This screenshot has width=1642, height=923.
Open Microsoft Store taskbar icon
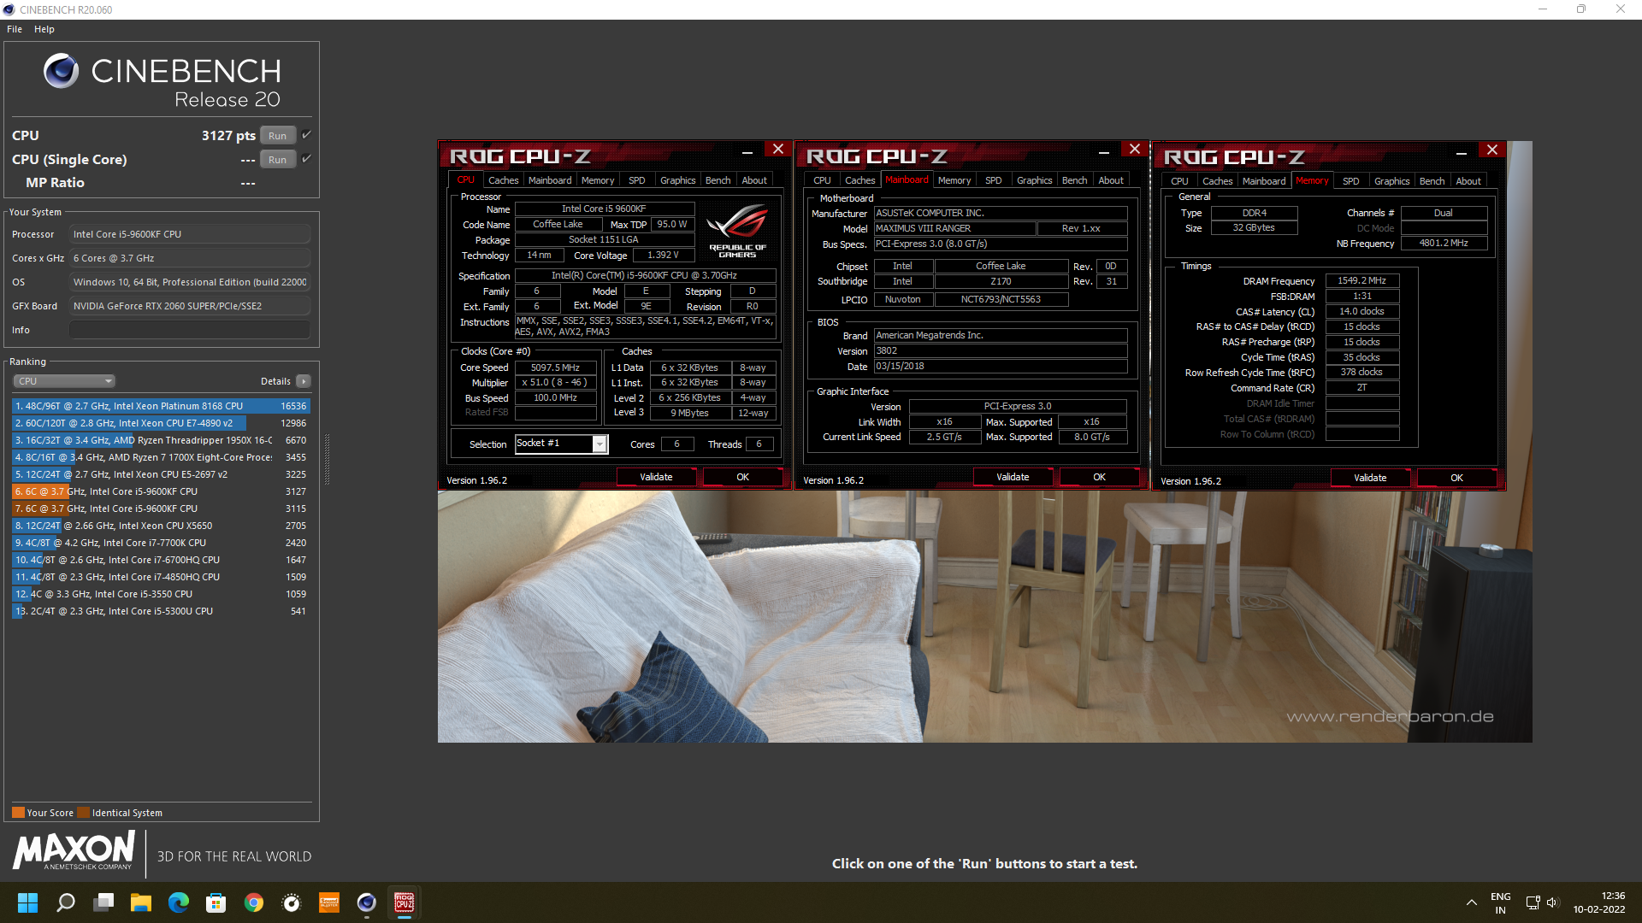[216, 902]
